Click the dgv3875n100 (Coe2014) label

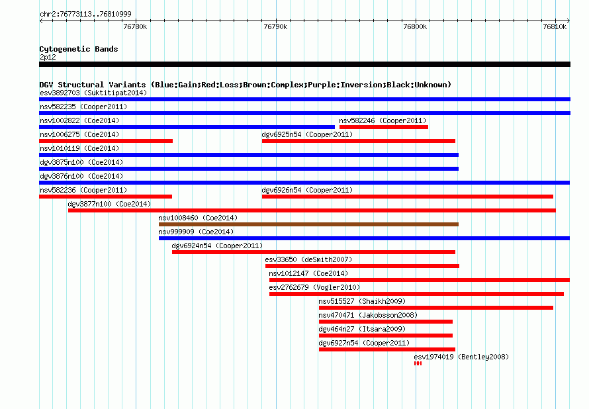coord(81,162)
